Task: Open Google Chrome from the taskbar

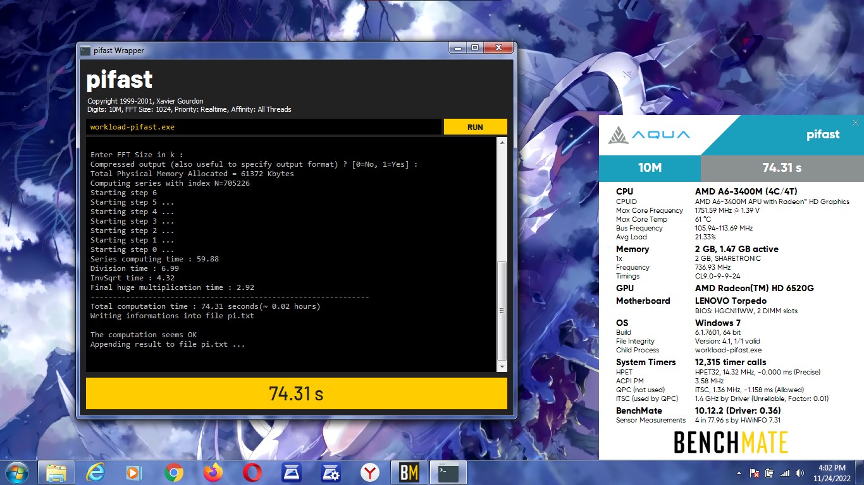Action: click(x=173, y=472)
